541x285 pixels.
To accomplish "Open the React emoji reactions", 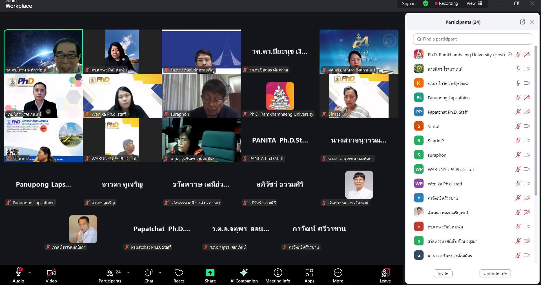I will (x=179, y=275).
